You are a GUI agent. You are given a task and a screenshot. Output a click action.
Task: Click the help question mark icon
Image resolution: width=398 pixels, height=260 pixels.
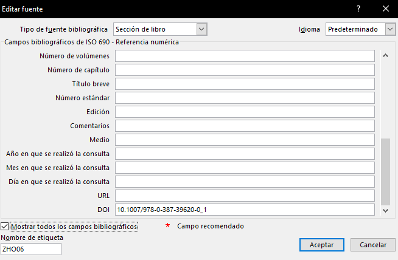pyautogui.click(x=358, y=9)
